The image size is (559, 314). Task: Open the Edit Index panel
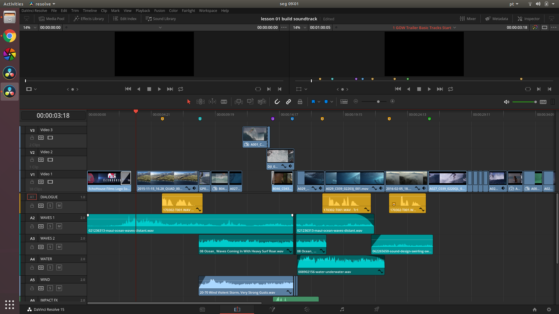(x=125, y=19)
